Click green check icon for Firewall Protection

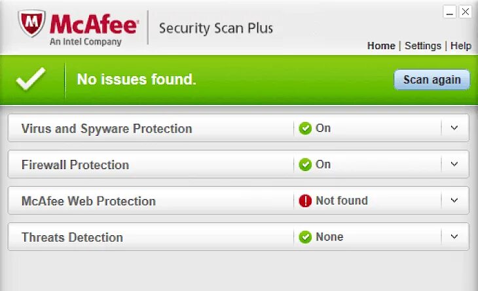[x=305, y=165]
